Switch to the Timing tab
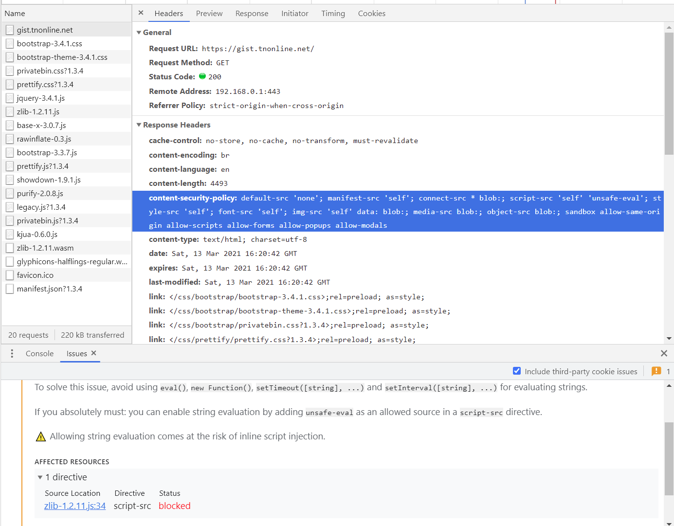The height and width of the screenshot is (526, 674). (x=333, y=13)
